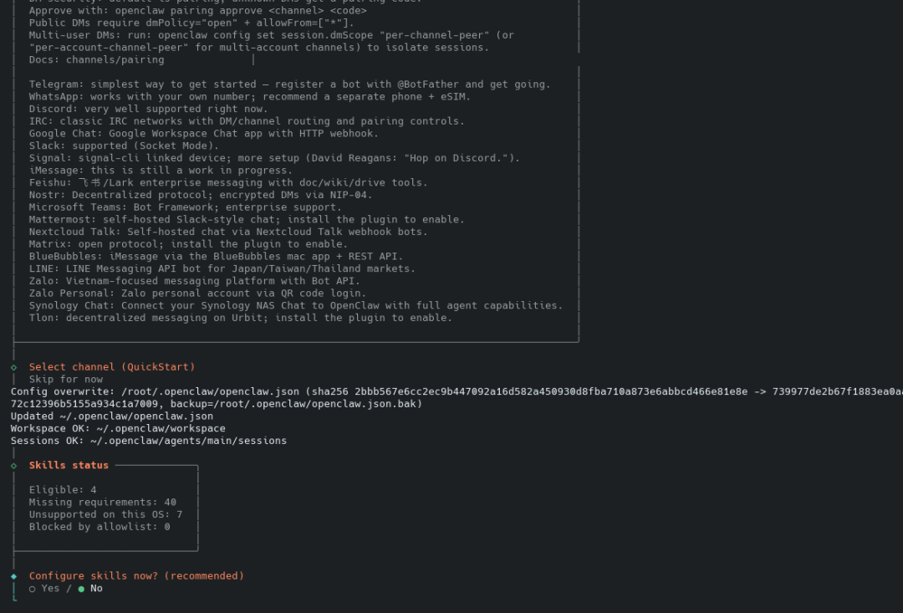Click the diamond marker beside Configure skills now

[14, 576]
